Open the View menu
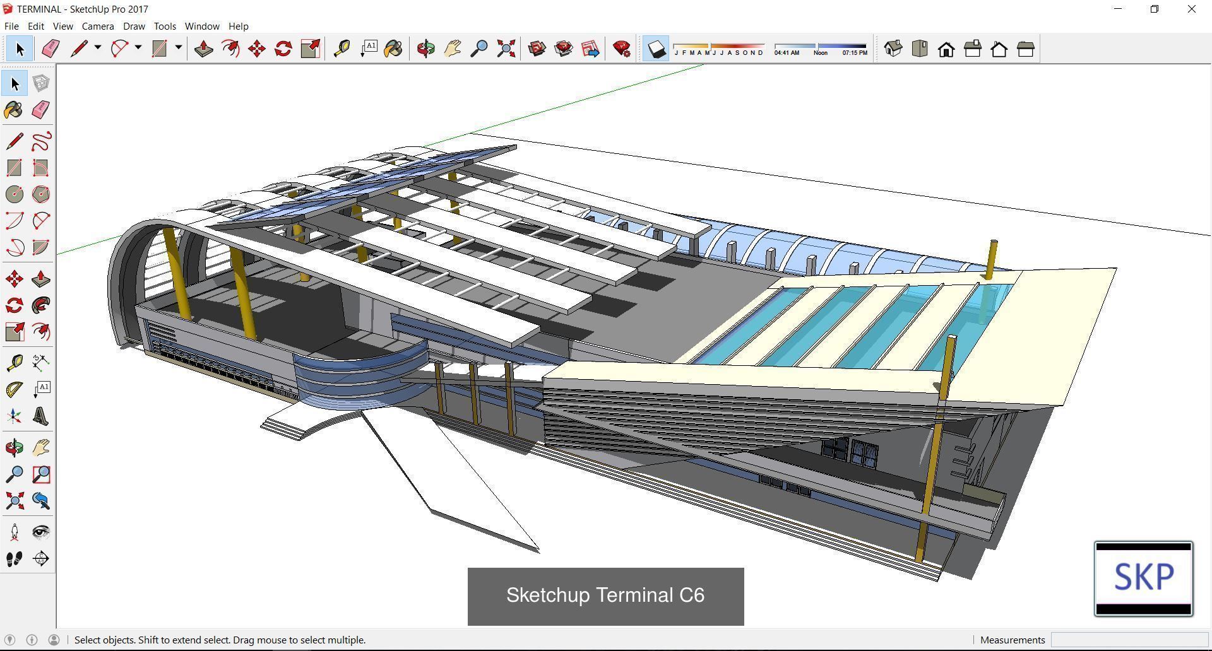Viewport: 1212px width, 651px height. click(x=62, y=26)
